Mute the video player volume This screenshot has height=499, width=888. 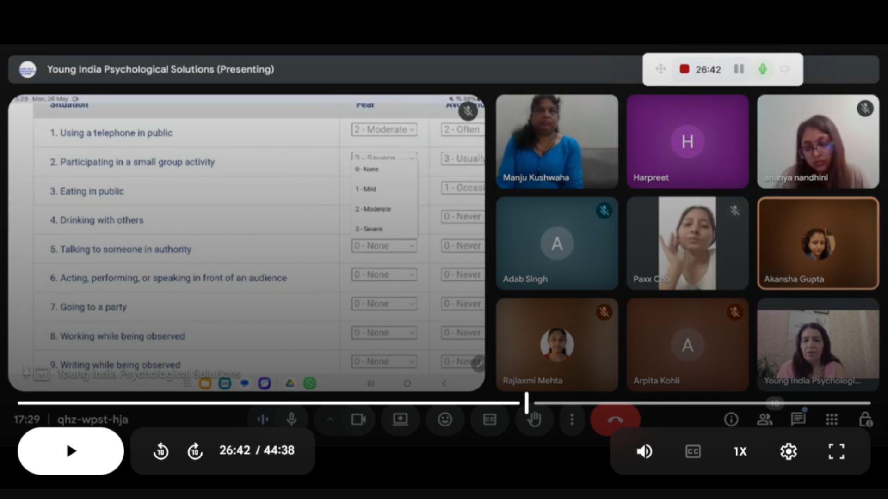pos(644,451)
